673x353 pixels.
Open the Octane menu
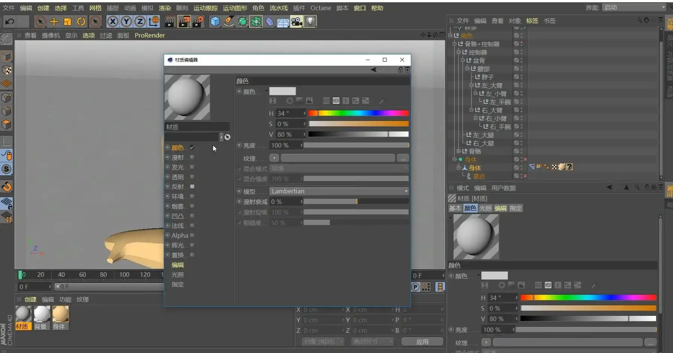coord(320,8)
